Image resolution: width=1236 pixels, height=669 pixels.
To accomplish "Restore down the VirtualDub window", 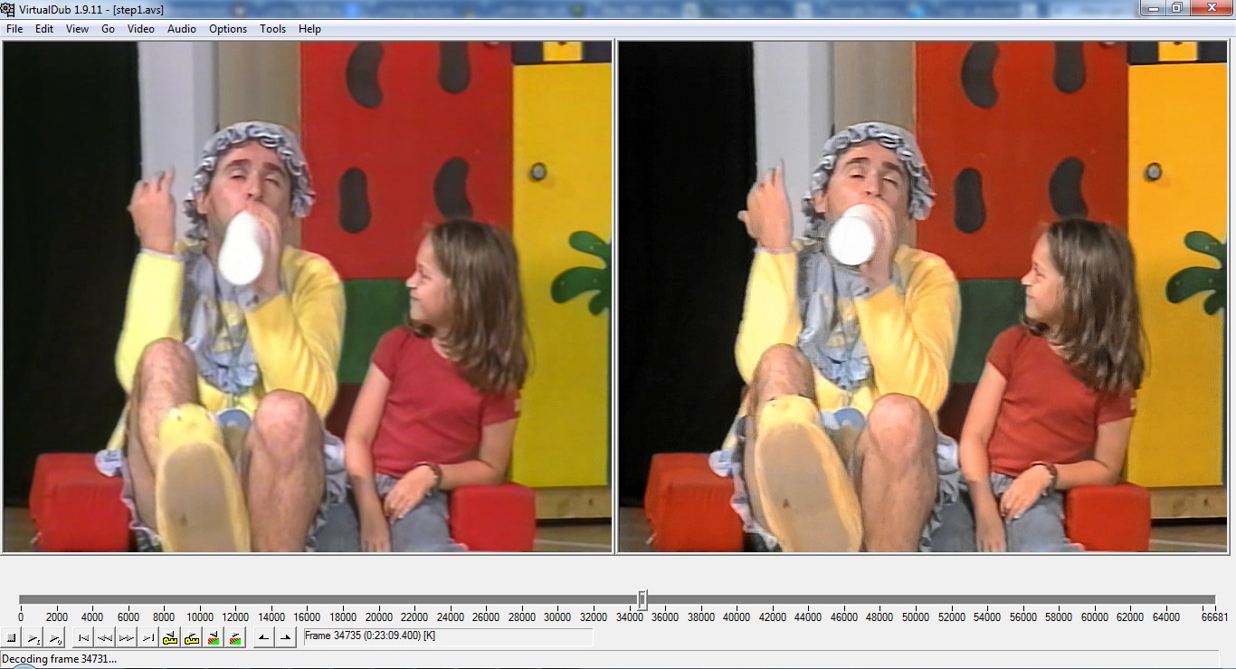I will click(1177, 7).
